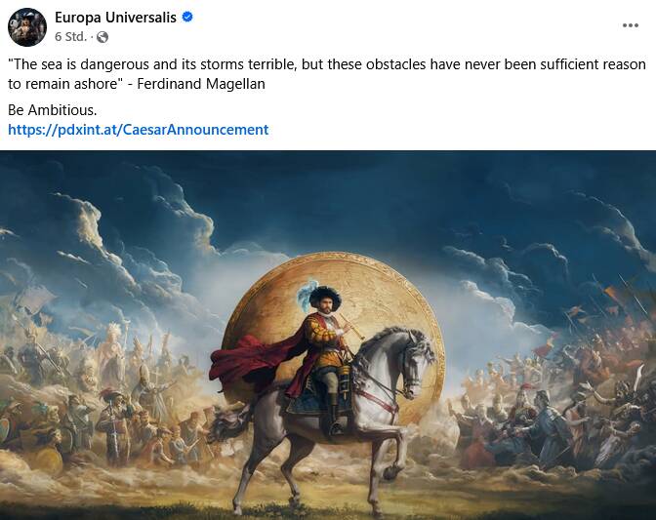Image resolution: width=656 pixels, height=520 pixels.
Task: Open the Europa Universalis page name link
Action: [x=115, y=18]
